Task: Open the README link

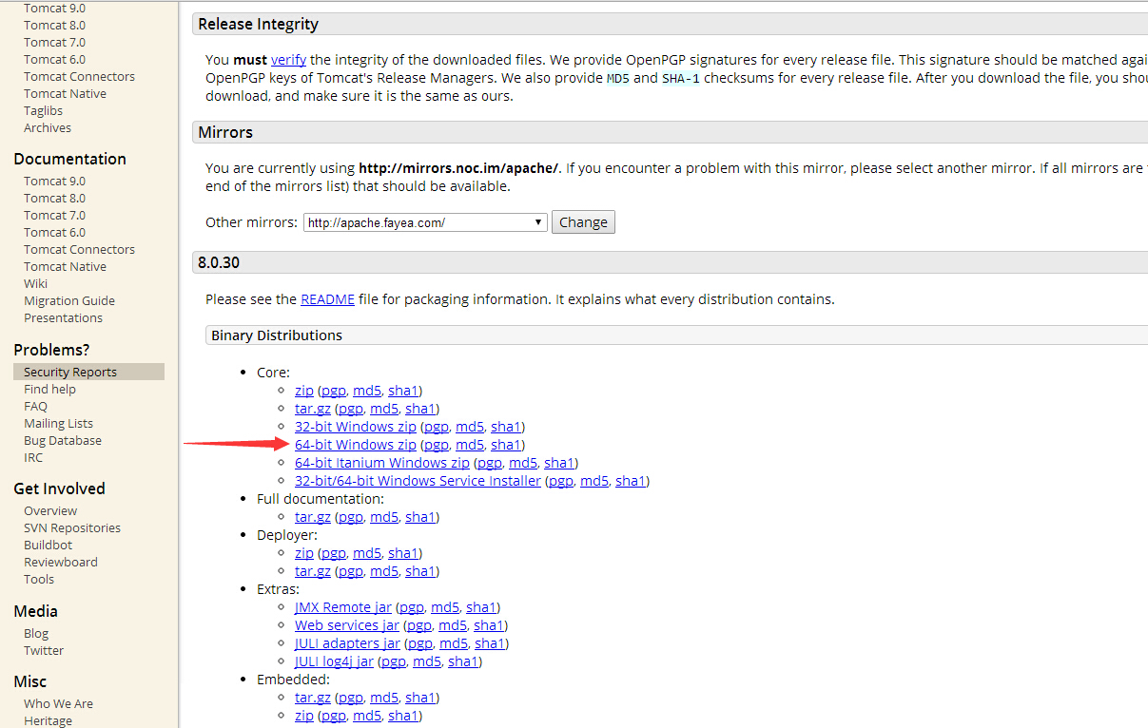Action: pos(327,299)
